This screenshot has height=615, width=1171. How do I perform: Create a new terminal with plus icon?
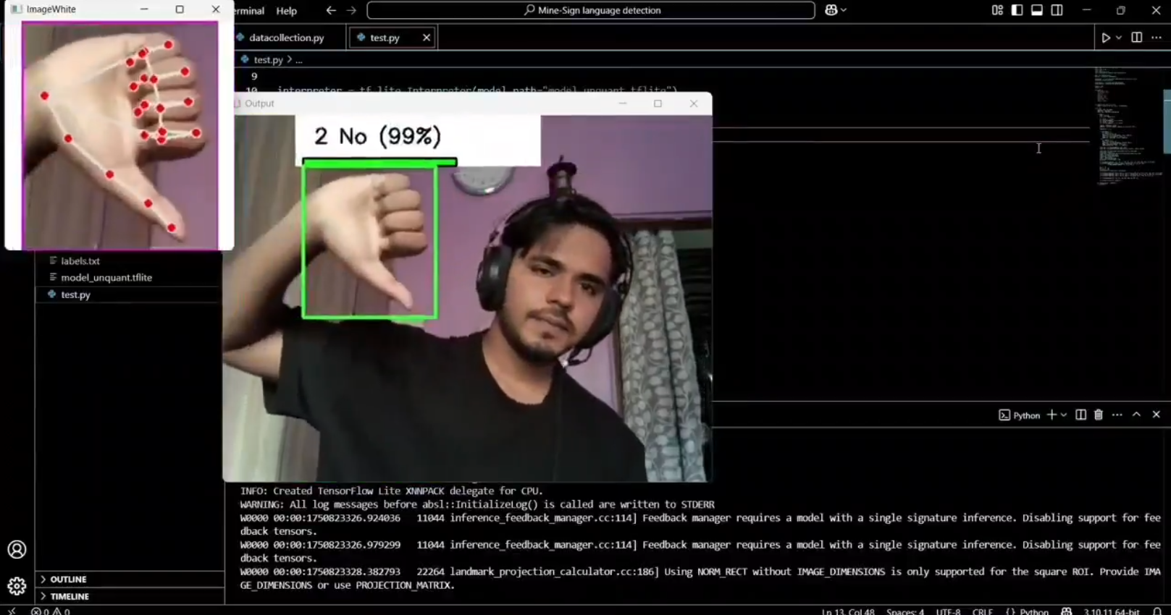1052,415
